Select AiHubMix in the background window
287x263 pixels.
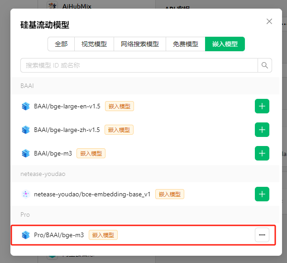(77, 6)
